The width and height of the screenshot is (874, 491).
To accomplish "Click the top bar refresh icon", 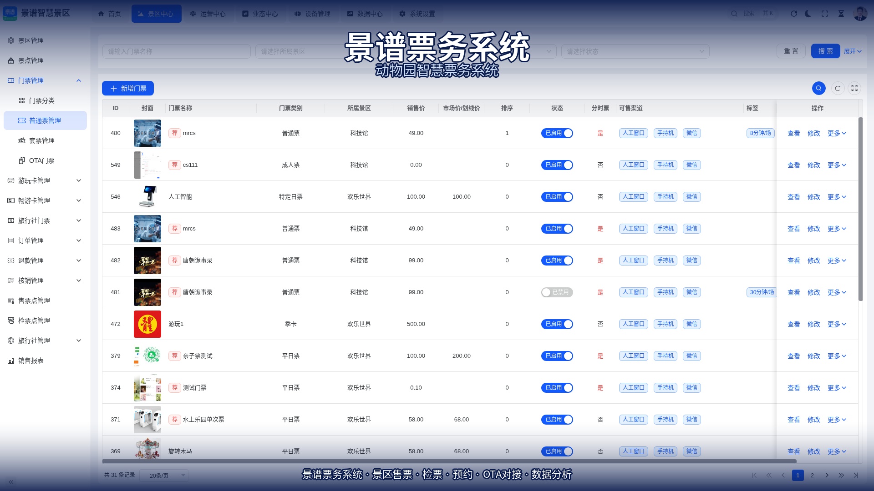I will point(794,14).
